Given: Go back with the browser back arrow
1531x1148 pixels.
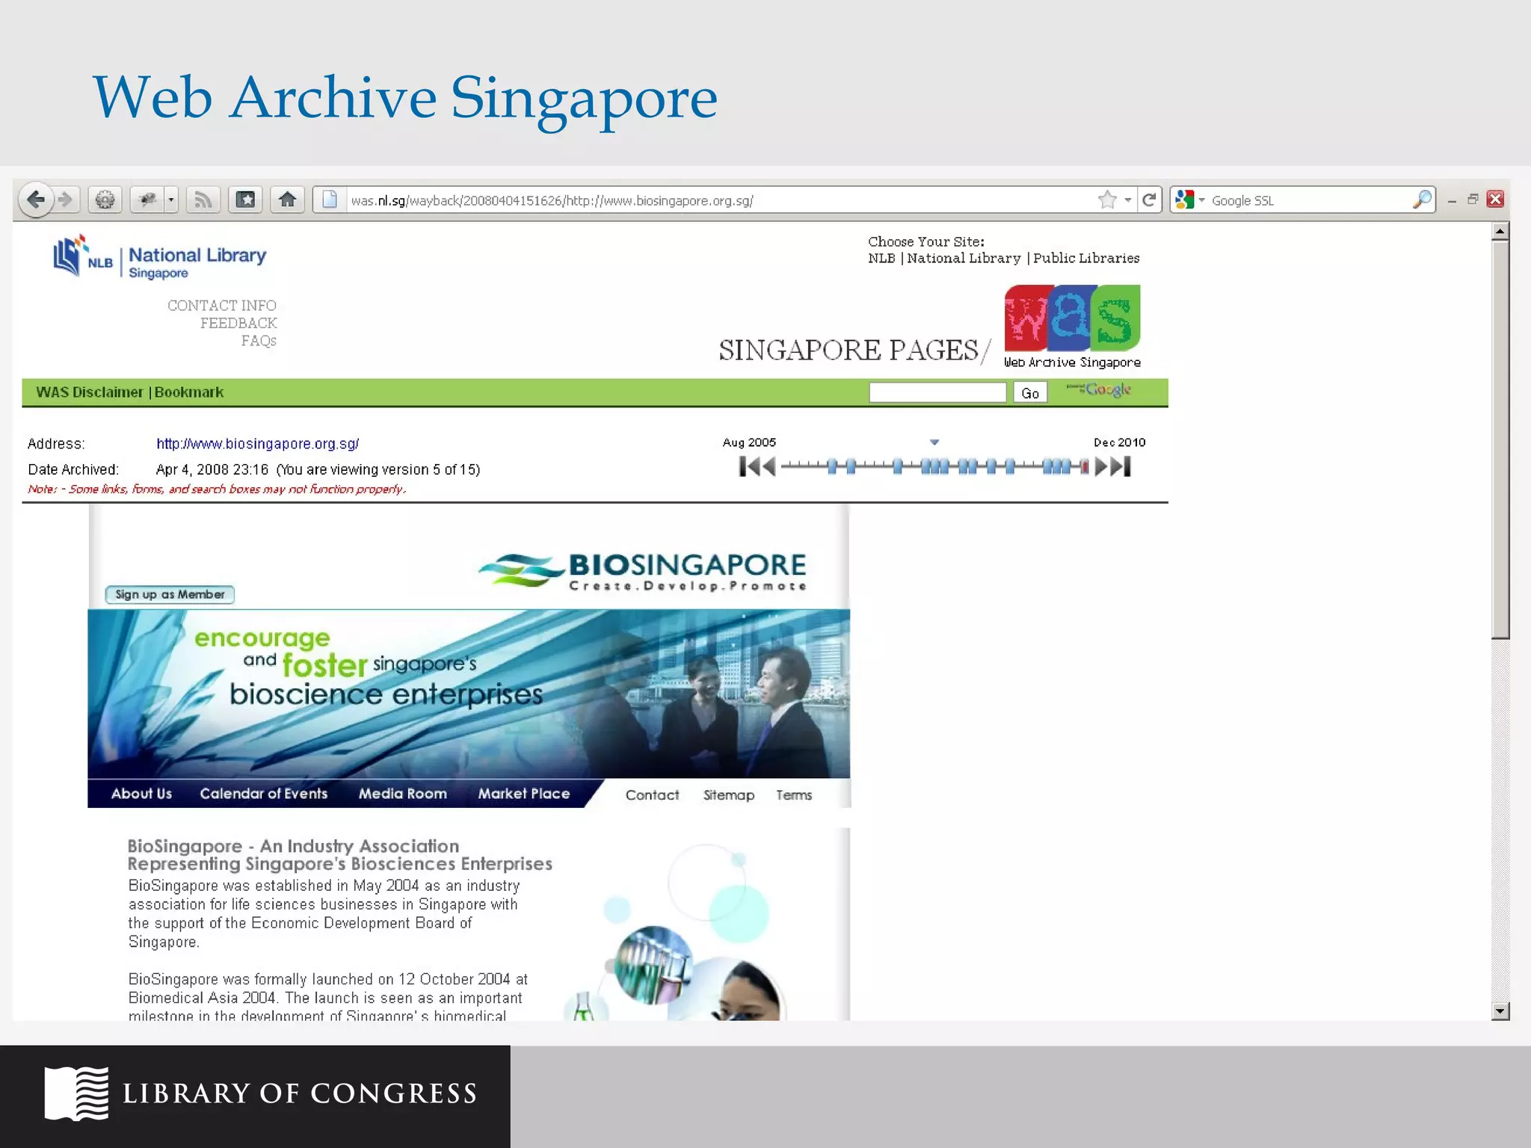Looking at the screenshot, I should tap(35, 200).
